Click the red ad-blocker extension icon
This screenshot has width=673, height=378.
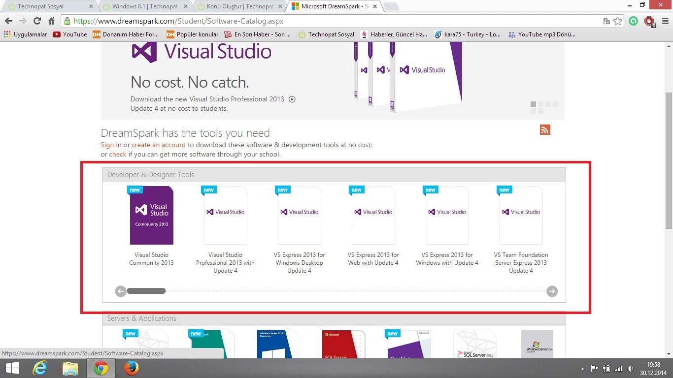pos(649,21)
